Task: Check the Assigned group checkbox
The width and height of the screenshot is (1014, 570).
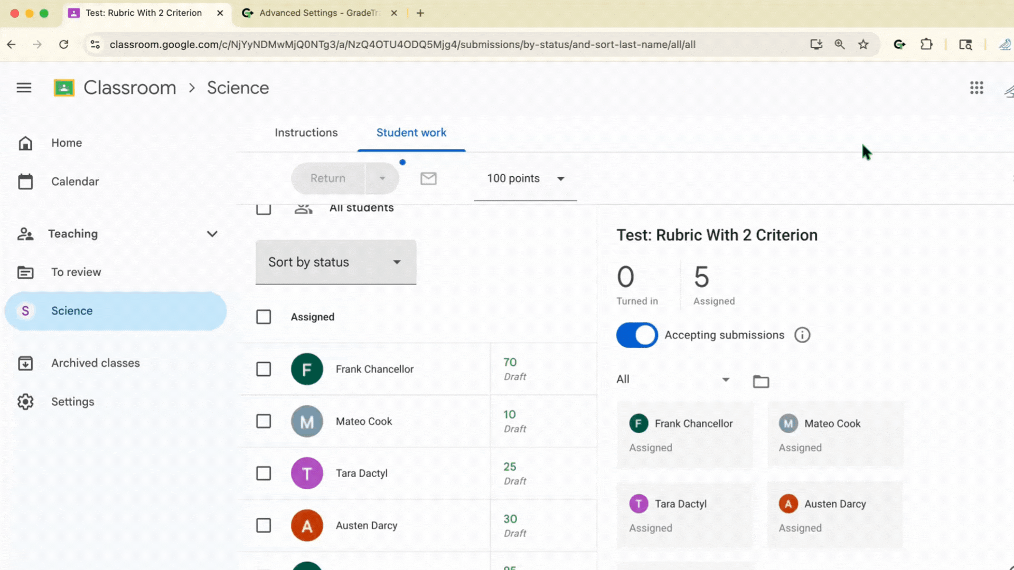Action: pos(264,317)
